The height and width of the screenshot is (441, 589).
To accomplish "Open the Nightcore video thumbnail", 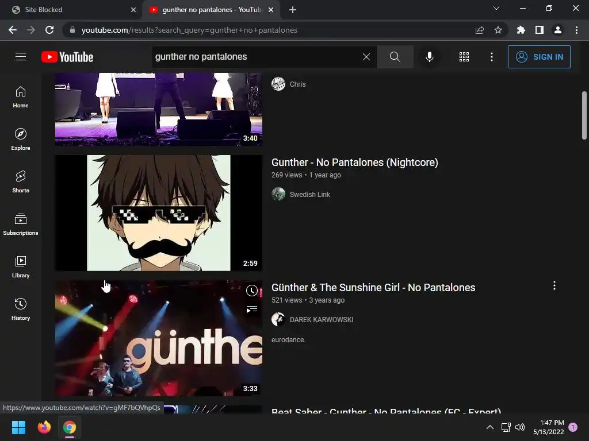I will (159, 212).
